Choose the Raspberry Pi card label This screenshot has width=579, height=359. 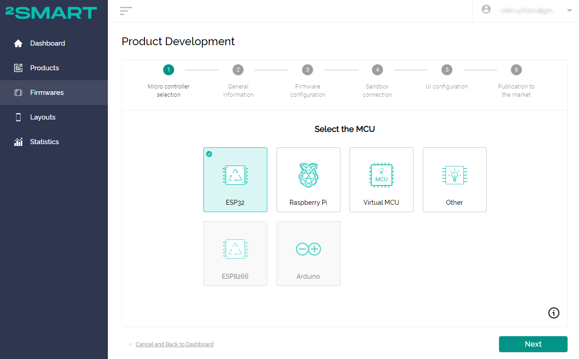(308, 203)
